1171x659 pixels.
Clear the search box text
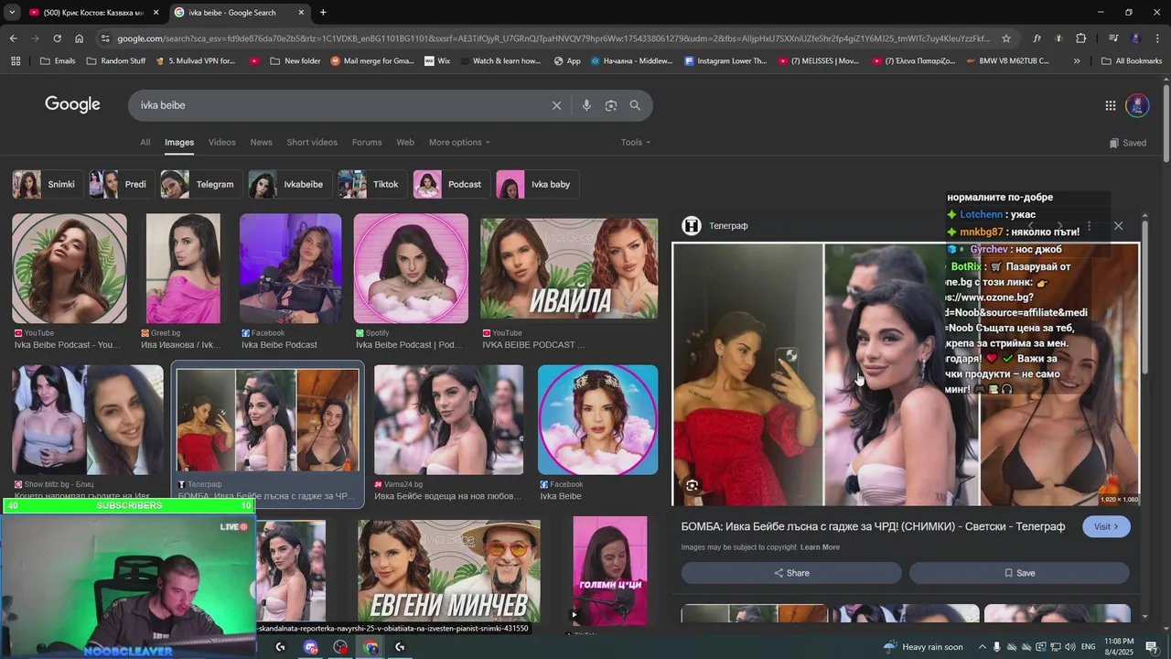[556, 105]
